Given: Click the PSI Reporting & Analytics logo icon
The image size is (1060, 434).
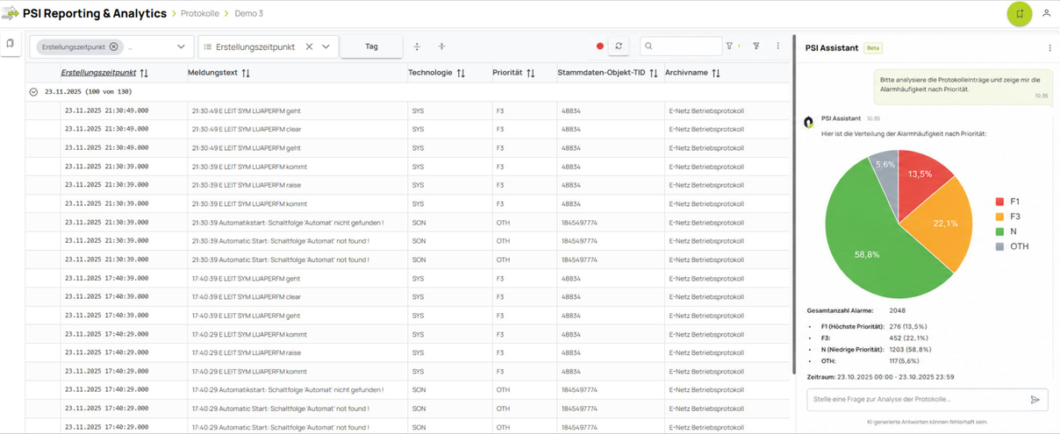Looking at the screenshot, I should pyautogui.click(x=11, y=13).
